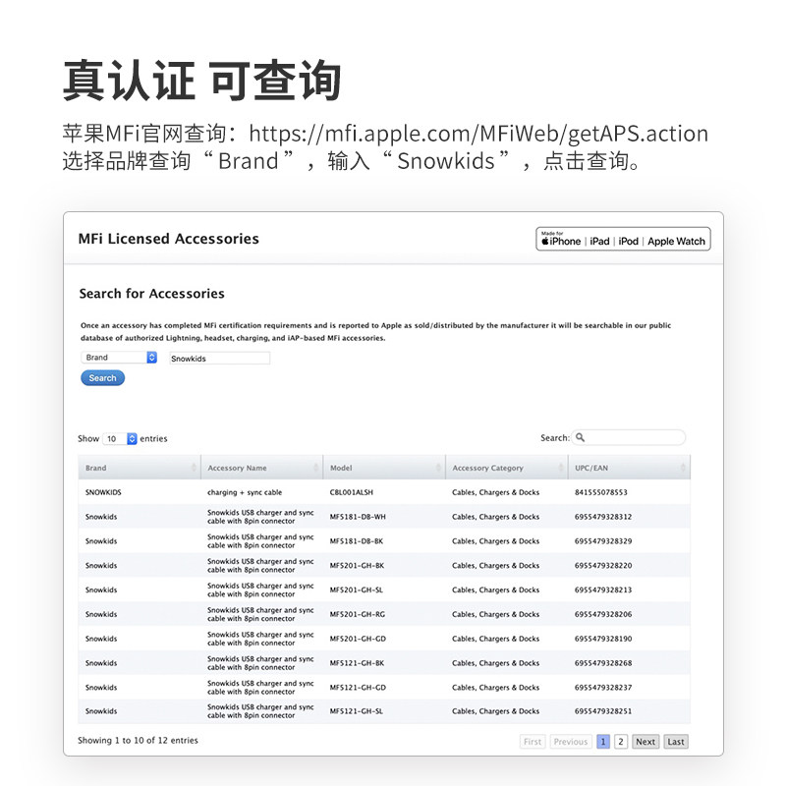This screenshot has width=786, height=786.
Task: Select page 1 in pagination
Action: tap(603, 742)
